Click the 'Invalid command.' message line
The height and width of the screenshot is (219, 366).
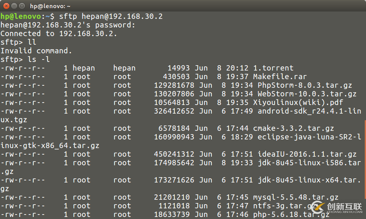coord(36,51)
